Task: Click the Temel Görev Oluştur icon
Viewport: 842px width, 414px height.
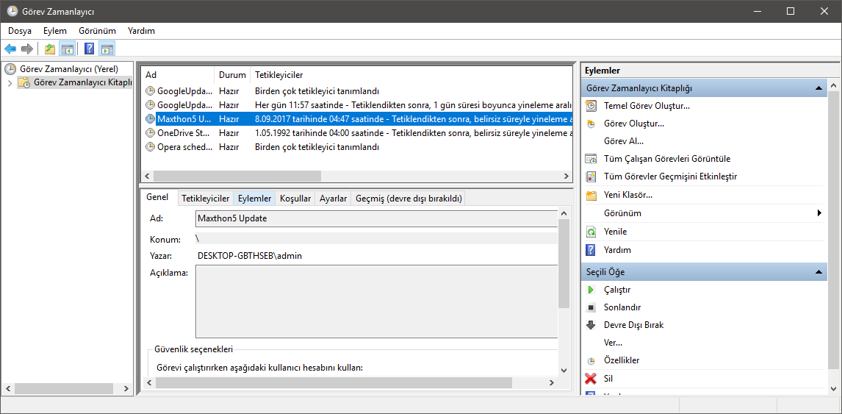Action: [x=591, y=106]
